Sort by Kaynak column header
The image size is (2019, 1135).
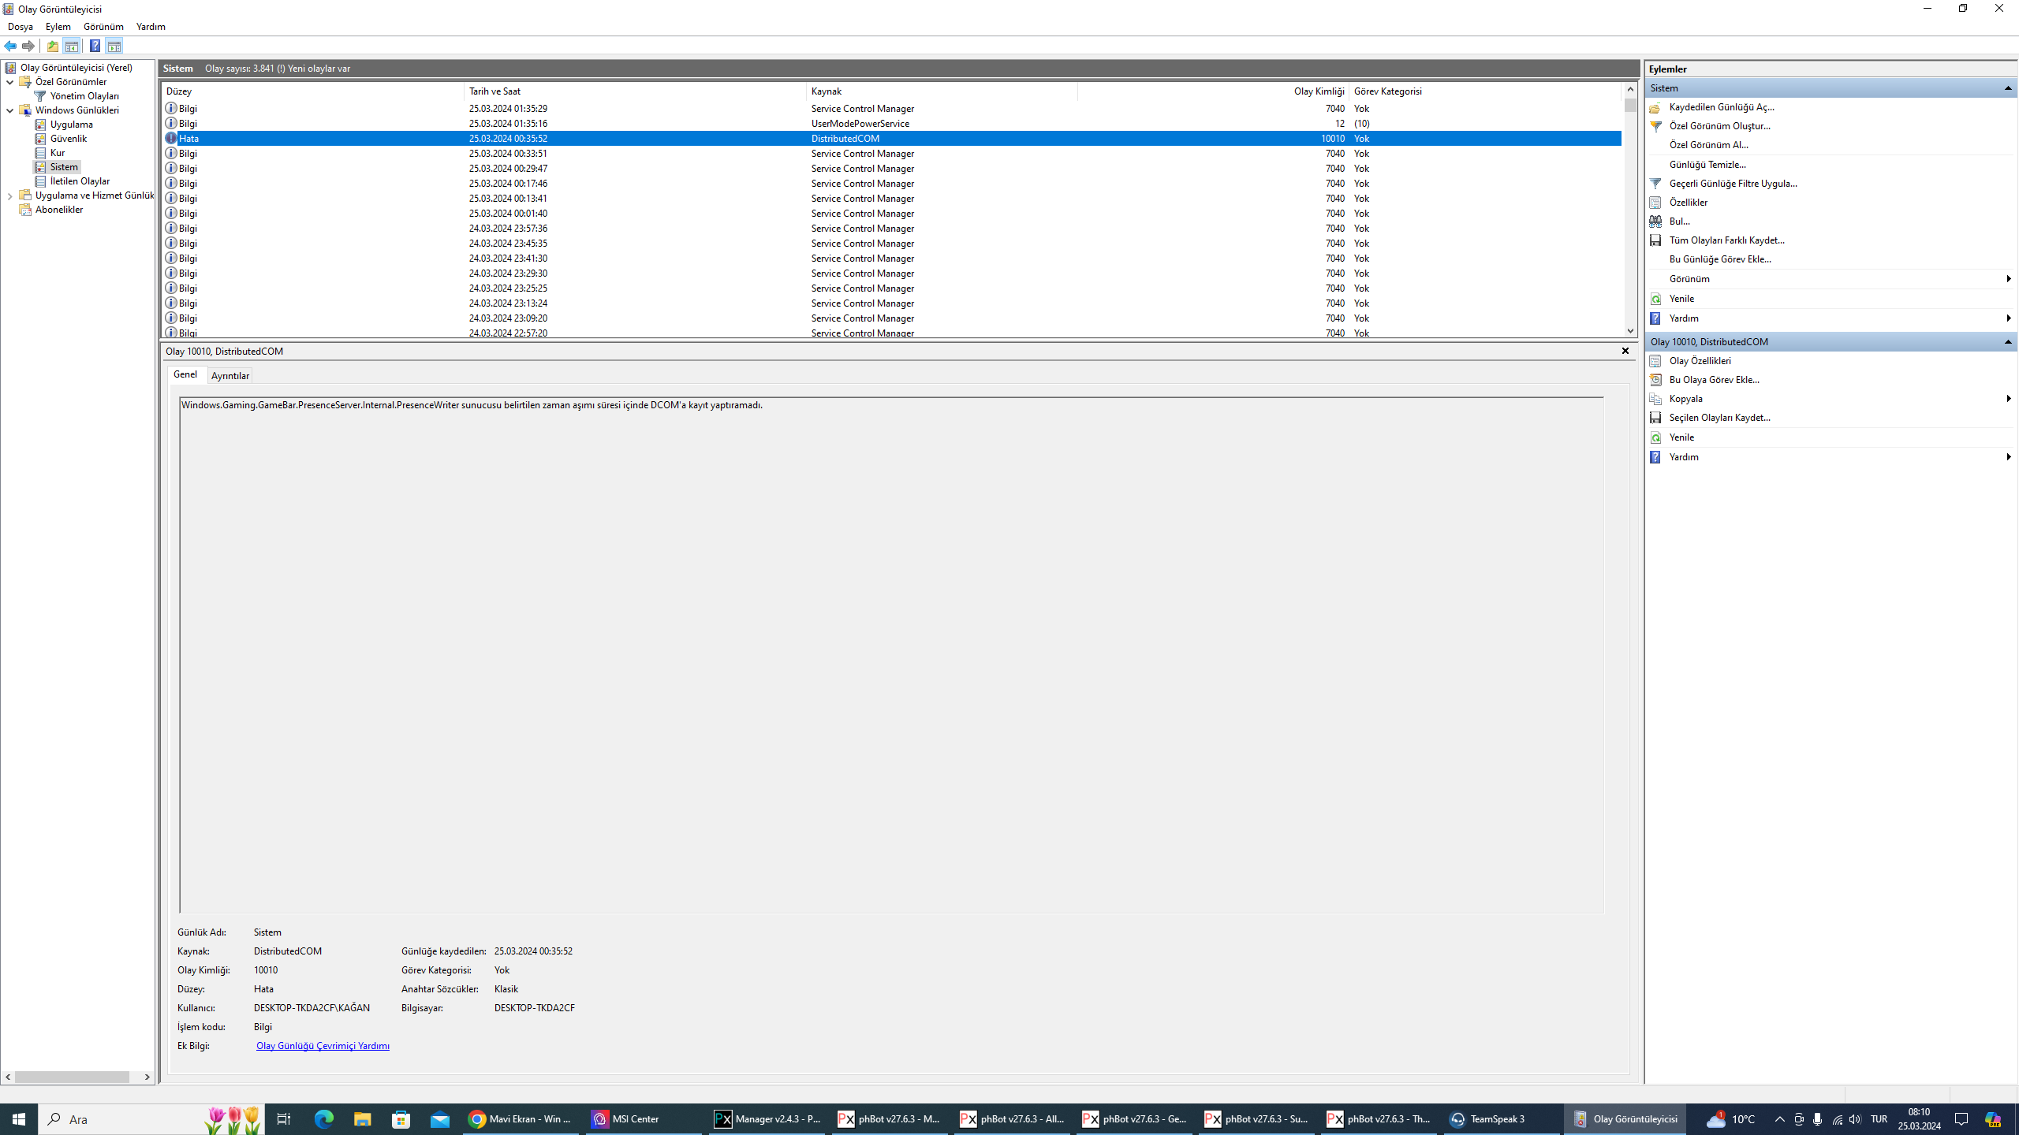tap(942, 91)
